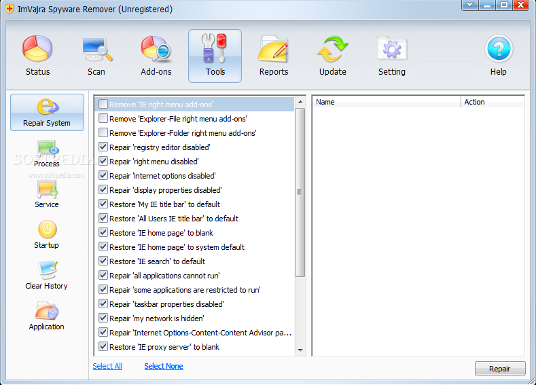This screenshot has width=536, height=385.
Task: Open the Service sidebar icon
Action: pos(47,189)
